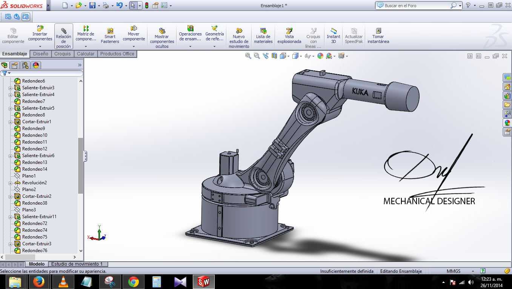Open the SolidWorks Resources home pane

(x=507, y=87)
